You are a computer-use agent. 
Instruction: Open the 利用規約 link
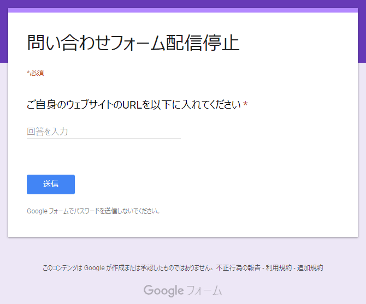point(279,267)
